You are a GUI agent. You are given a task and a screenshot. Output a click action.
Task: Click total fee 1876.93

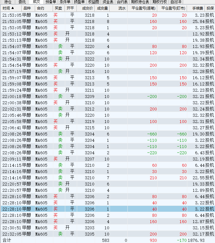196,240
